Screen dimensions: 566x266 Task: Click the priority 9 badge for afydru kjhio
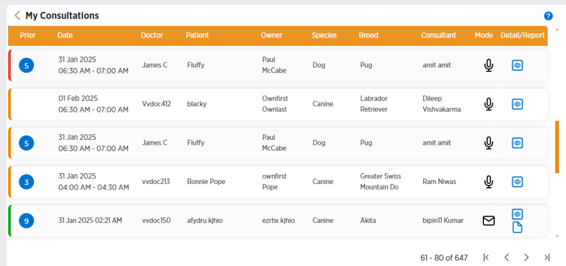coord(27,221)
